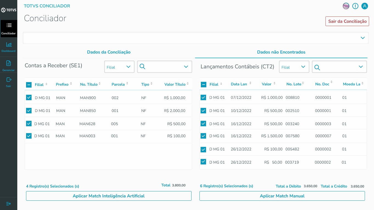Uncheck the row with lote 003719

point(203,162)
